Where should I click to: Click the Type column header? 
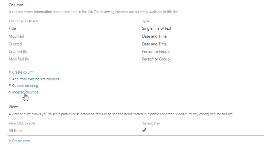146,21
